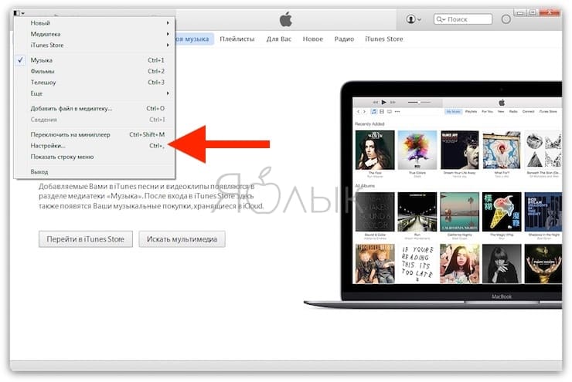Screen dimensions: 572x382
Task: Click the round icon beside search field
Action: click(x=506, y=19)
